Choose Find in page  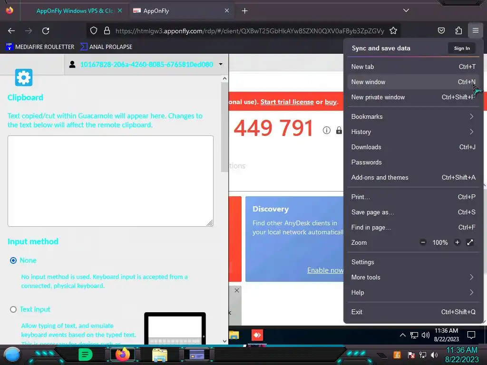(x=413, y=228)
